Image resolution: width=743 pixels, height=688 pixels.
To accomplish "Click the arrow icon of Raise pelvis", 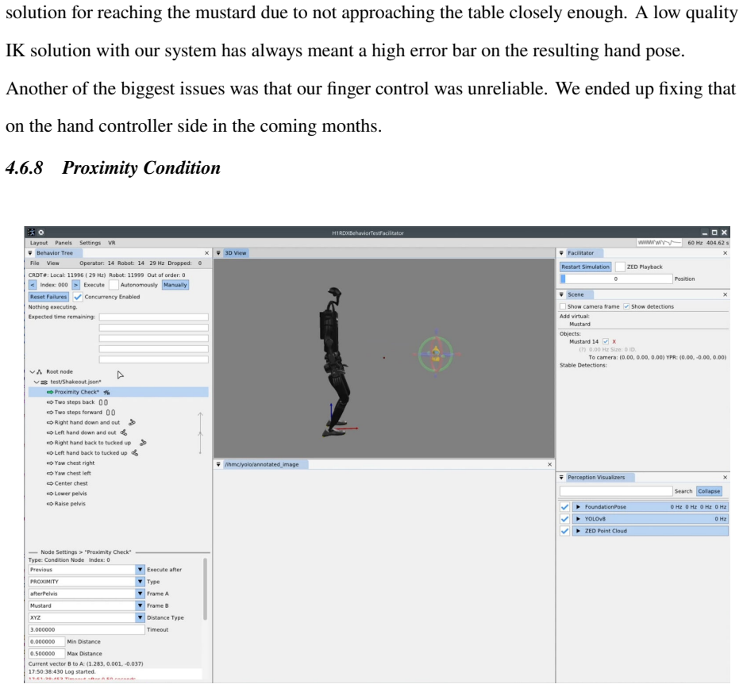I will pos(50,504).
